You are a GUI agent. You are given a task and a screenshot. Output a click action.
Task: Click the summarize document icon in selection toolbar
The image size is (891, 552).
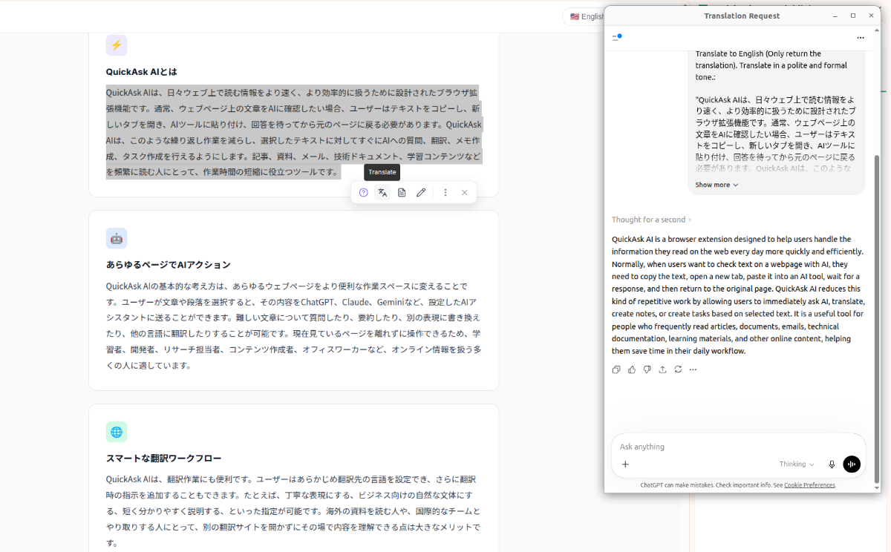402,193
